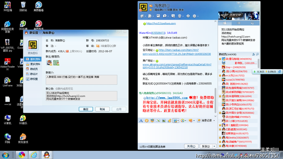Select the 基本资料 tab in group settings
283x159 pixels.
[x=32, y=59]
